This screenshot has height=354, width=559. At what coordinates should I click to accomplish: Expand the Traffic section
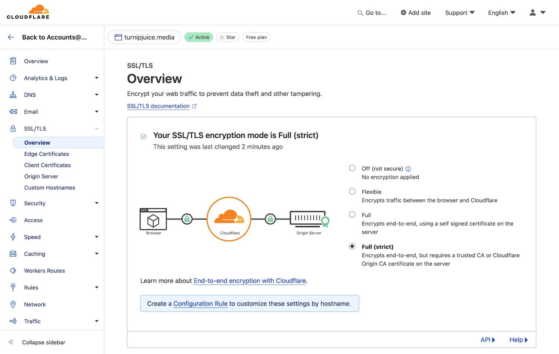click(96, 321)
